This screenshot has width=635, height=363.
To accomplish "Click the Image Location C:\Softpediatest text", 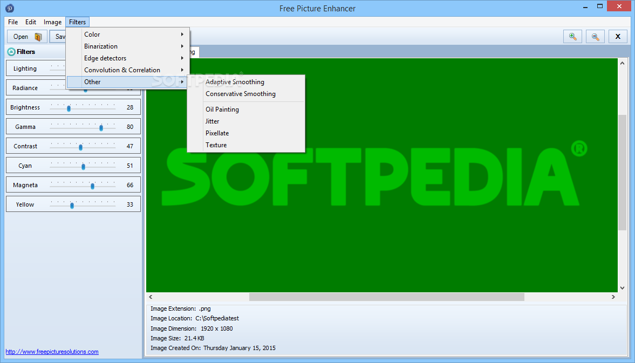I will pyautogui.click(x=195, y=318).
